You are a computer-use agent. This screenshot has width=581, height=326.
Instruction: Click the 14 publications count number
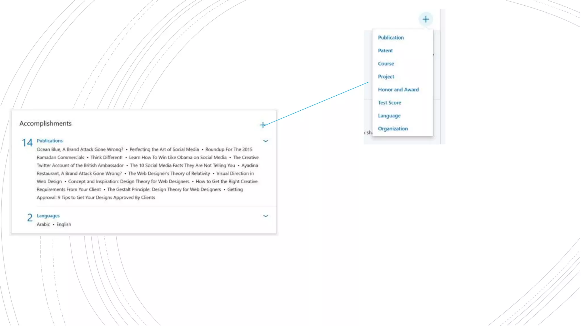(x=27, y=143)
